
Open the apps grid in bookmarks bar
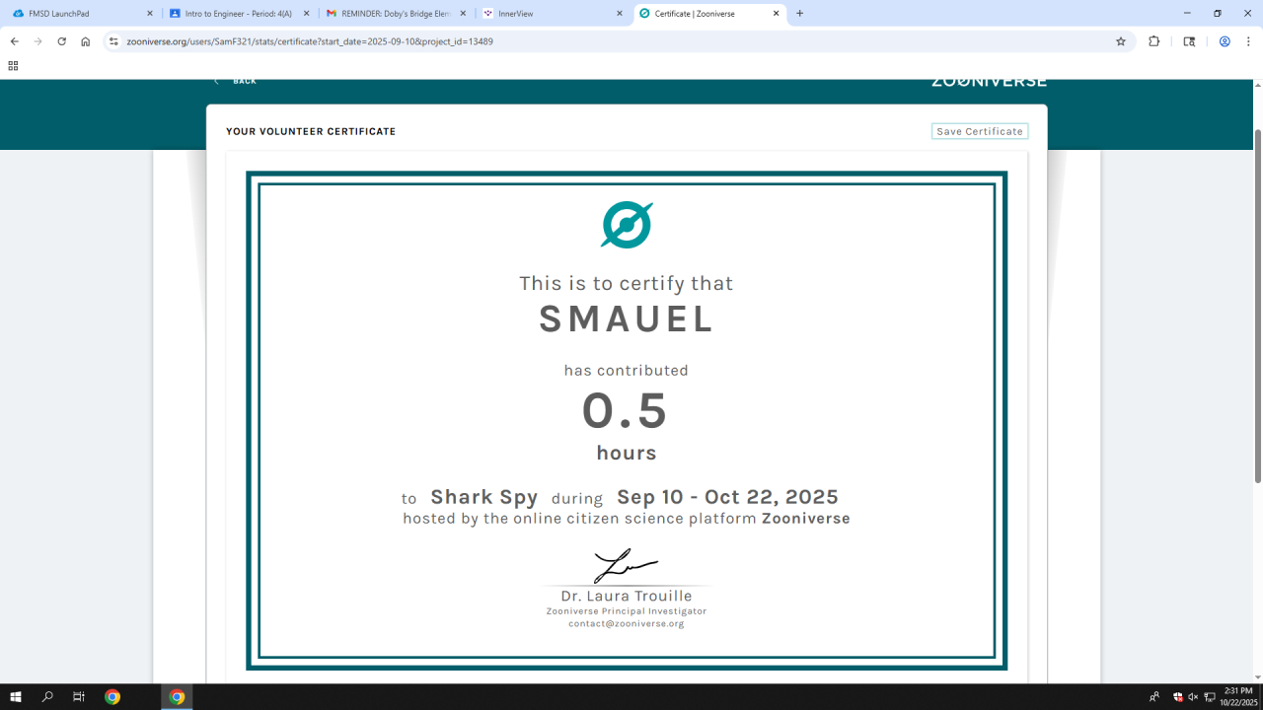pos(13,66)
